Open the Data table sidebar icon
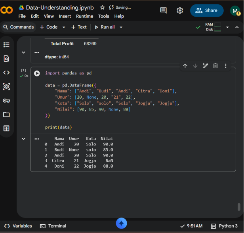This screenshot has height=233, width=244. 6,128
